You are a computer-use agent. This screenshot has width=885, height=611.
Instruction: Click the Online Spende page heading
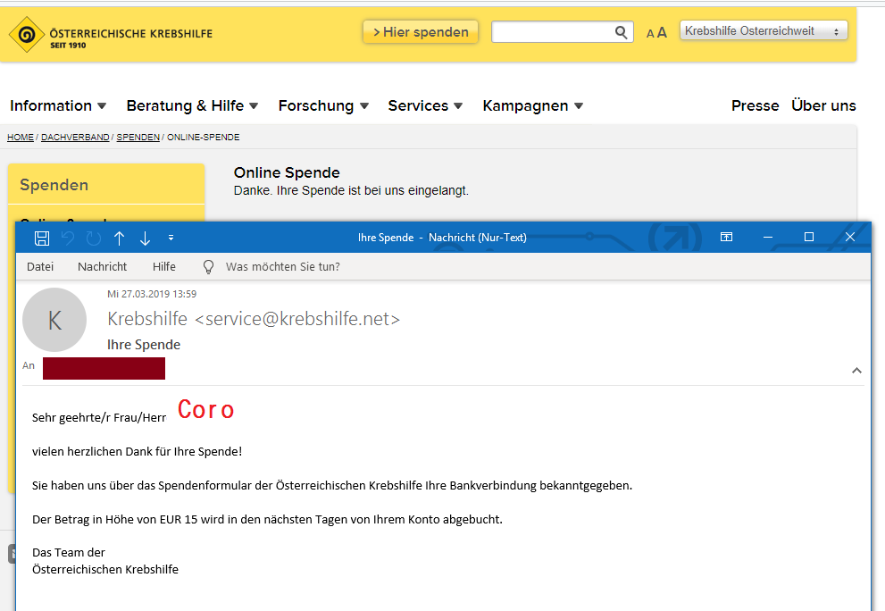point(287,172)
